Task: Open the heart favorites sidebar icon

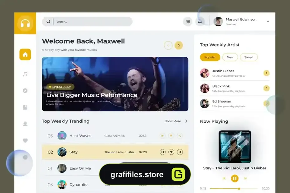Action: pos(25,141)
